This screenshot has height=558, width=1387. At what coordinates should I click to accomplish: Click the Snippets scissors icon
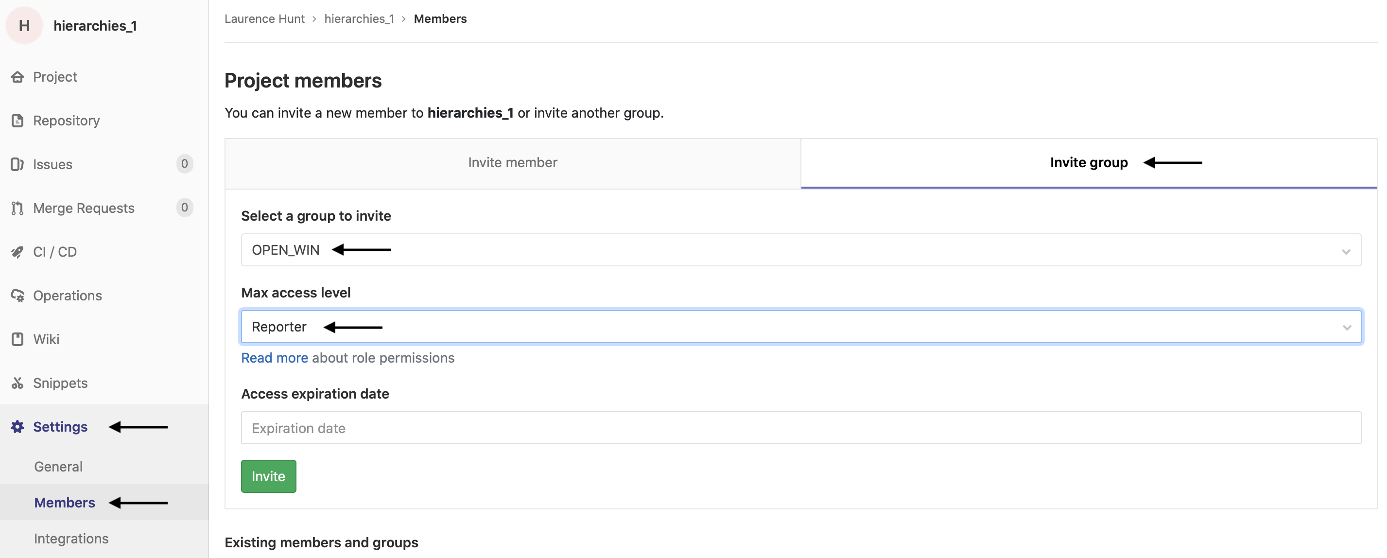[x=17, y=383]
